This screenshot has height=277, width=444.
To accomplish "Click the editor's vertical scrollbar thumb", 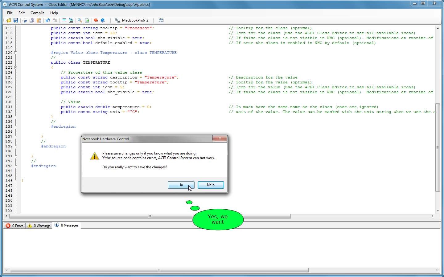I will 438,147.
